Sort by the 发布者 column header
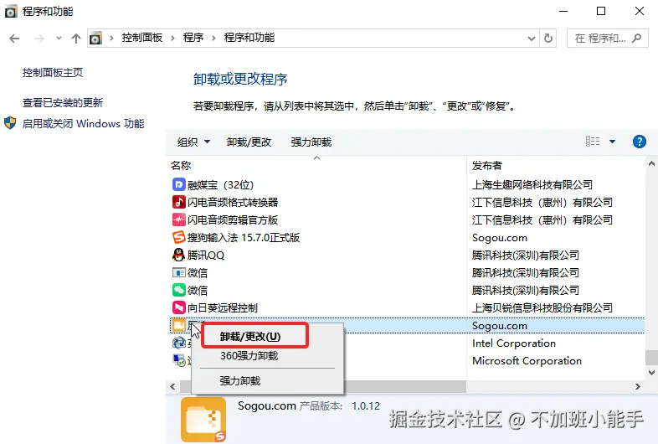The height and width of the screenshot is (444, 658). pyautogui.click(x=486, y=166)
